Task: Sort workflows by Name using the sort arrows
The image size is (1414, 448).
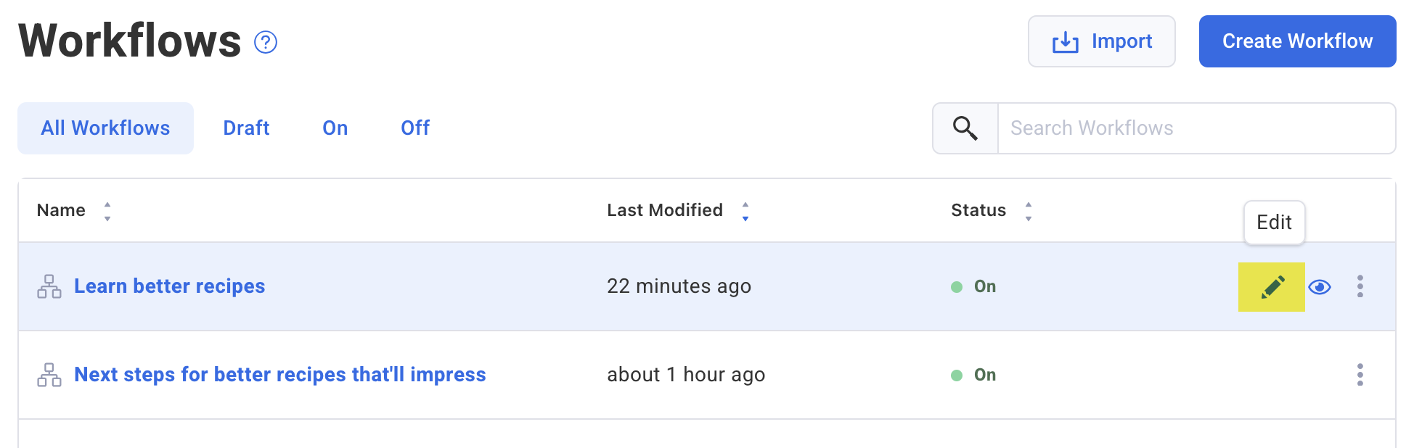Action: (107, 211)
